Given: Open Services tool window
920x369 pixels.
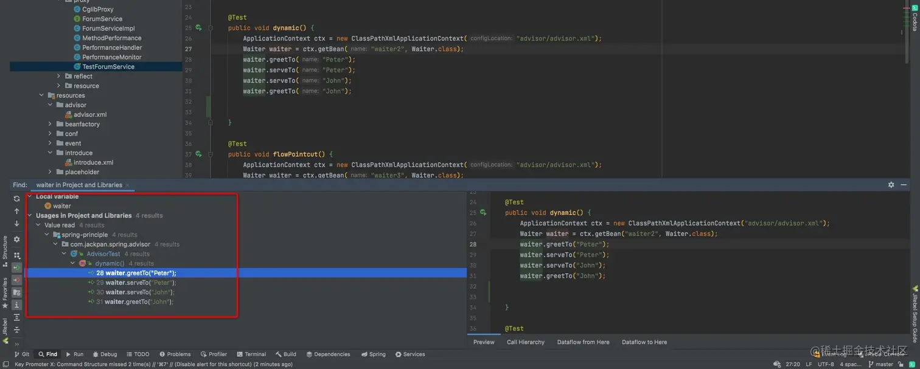Looking at the screenshot, I should [x=410, y=354].
